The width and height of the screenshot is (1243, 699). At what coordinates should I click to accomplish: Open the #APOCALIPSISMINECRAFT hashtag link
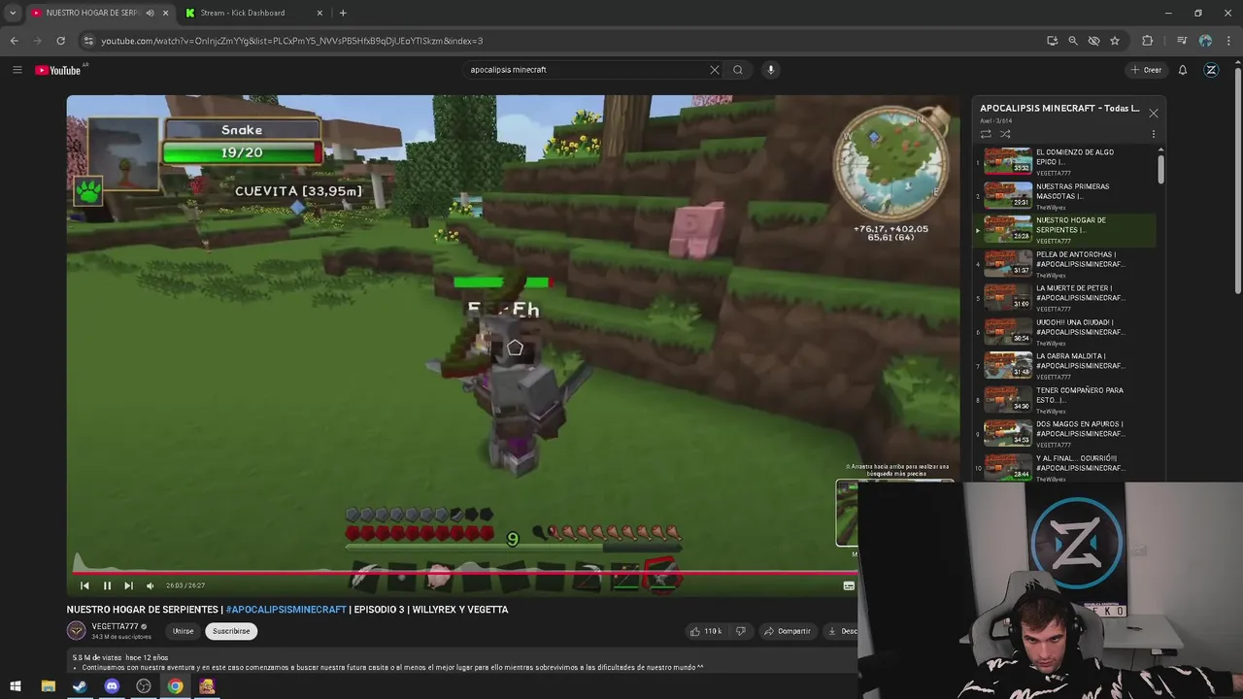(x=286, y=610)
